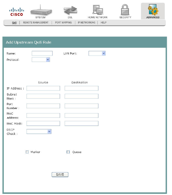172x195 pixels.
Task: Click the Destination MAC Mask field
Action: point(81,123)
